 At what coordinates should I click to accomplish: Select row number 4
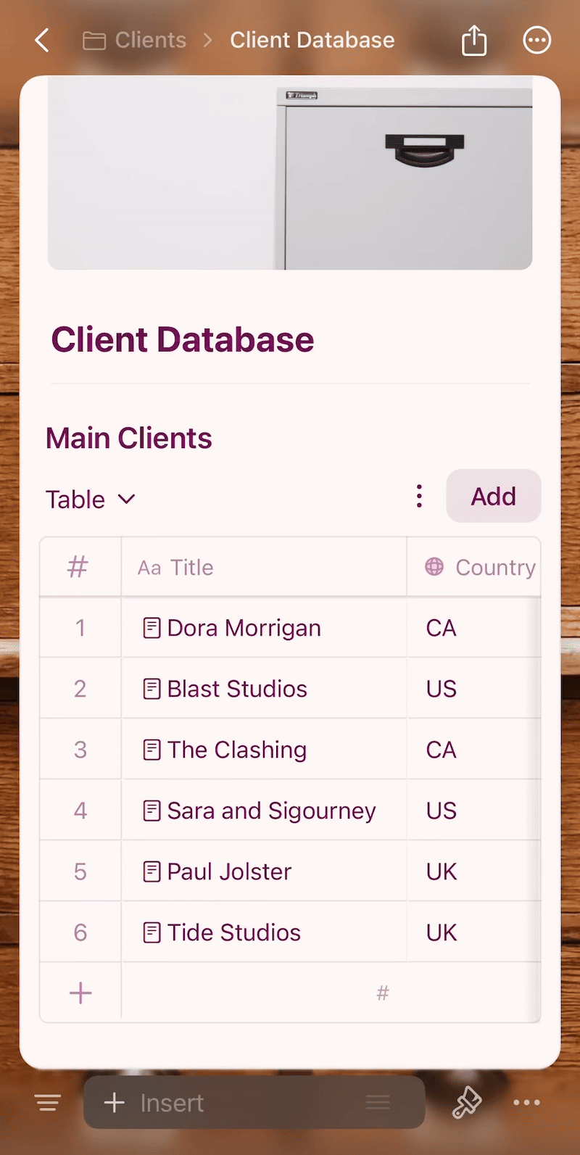80,811
